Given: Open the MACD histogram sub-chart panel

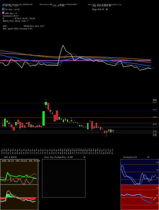Looking at the screenshot, I should click(x=19, y=197).
